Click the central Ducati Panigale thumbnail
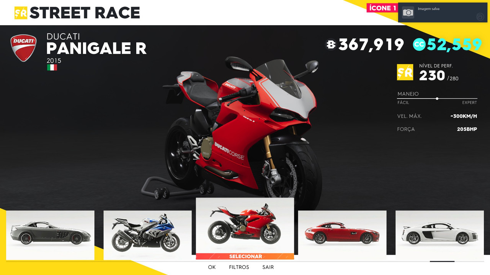The image size is (490, 275). pyautogui.click(x=245, y=225)
